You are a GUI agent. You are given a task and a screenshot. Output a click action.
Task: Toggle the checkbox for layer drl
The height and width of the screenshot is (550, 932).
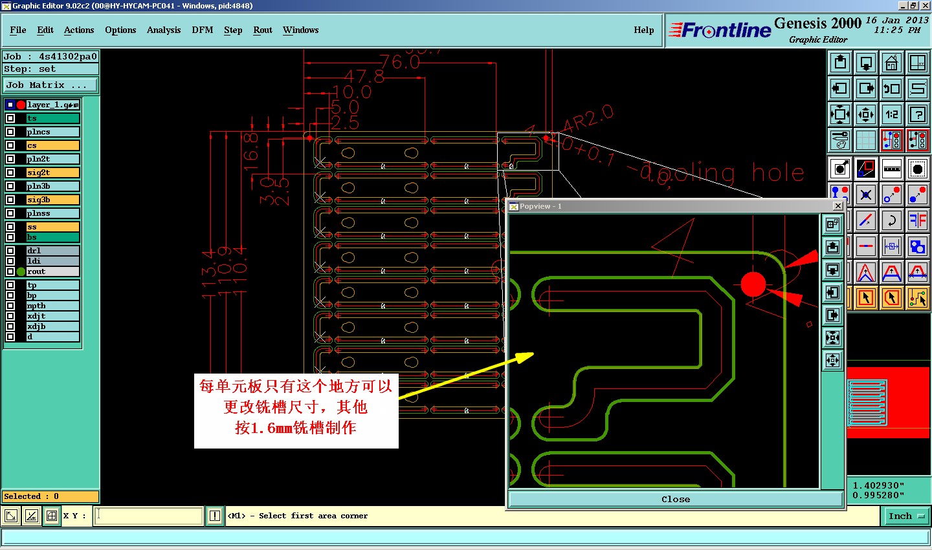tap(10, 251)
